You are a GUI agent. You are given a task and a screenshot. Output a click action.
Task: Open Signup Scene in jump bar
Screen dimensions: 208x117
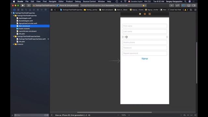click(x=136, y=10)
